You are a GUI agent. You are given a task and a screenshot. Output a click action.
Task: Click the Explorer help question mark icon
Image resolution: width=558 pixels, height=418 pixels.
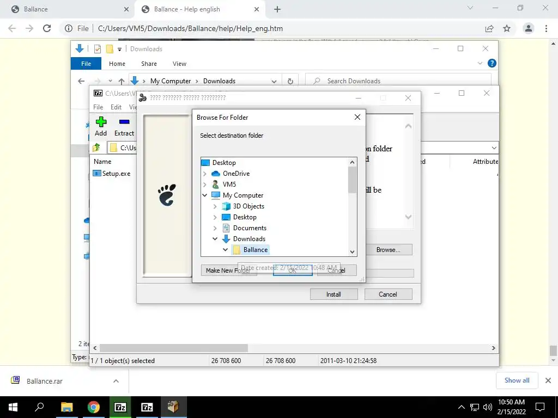(x=492, y=63)
